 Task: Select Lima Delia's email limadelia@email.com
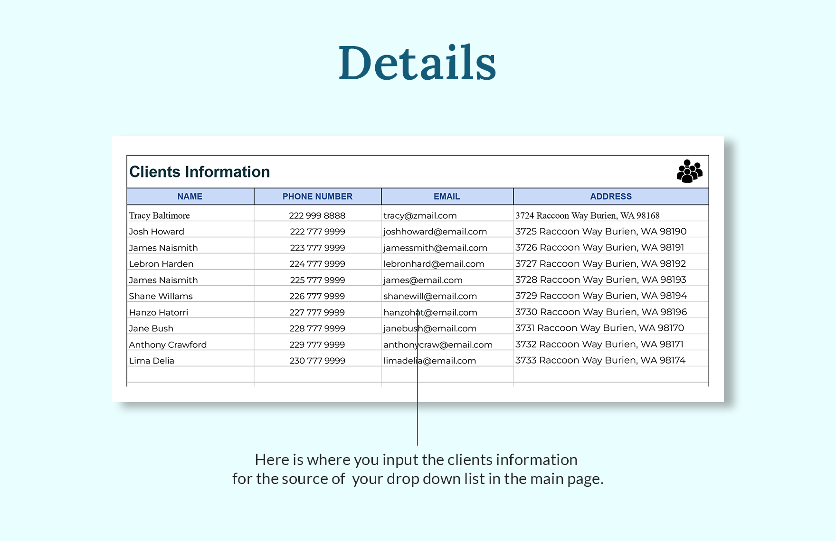(429, 360)
